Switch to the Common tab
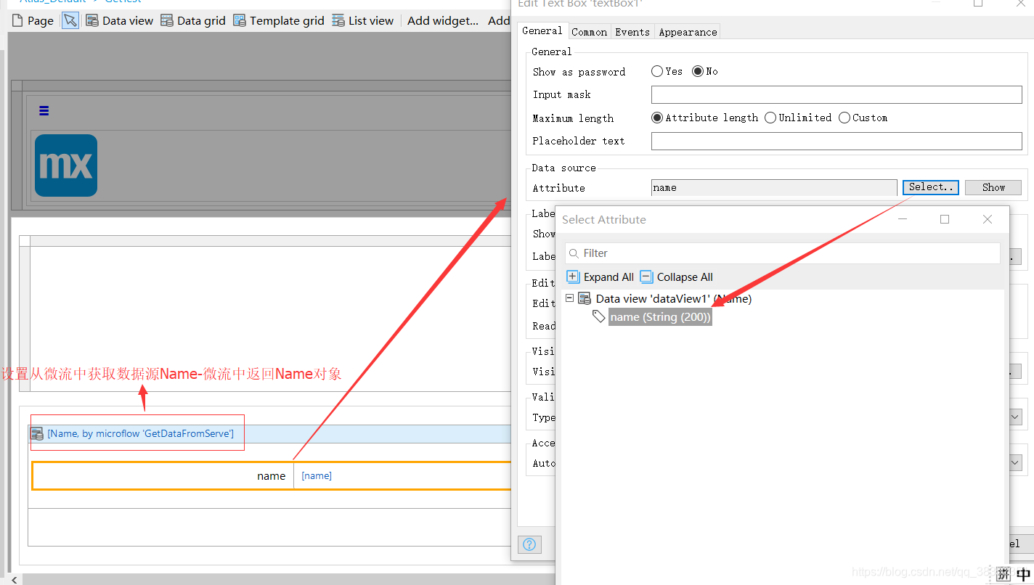The image size is (1034, 585). pyautogui.click(x=589, y=32)
